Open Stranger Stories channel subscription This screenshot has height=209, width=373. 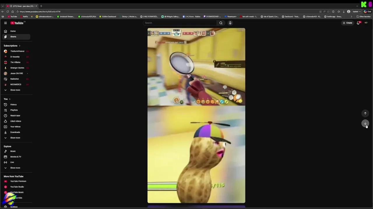16,68
